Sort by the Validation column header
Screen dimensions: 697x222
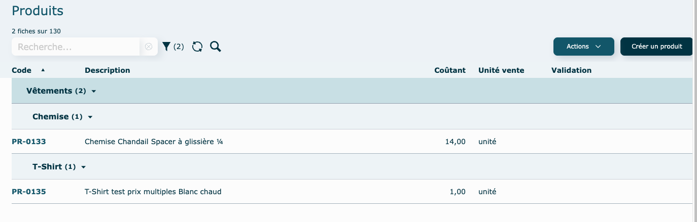571,70
